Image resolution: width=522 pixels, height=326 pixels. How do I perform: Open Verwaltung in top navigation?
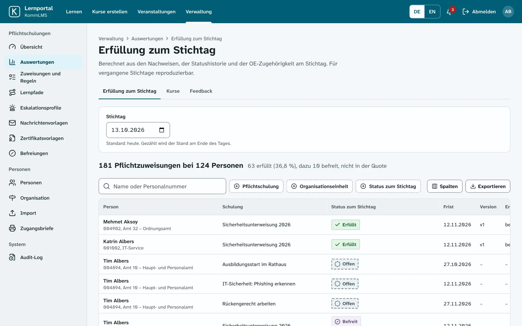click(x=199, y=12)
